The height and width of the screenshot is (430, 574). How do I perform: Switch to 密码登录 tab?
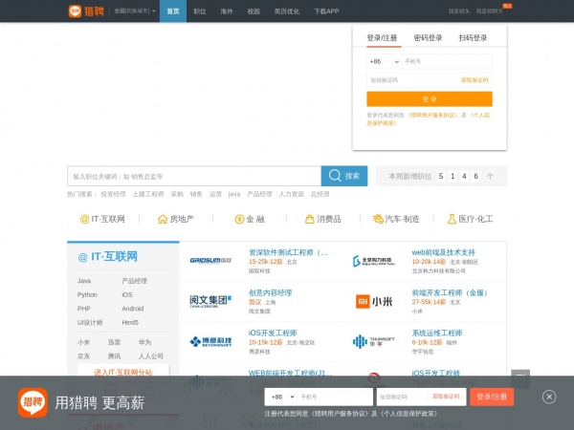point(428,38)
